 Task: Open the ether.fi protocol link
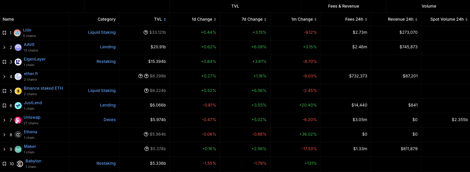click(x=31, y=74)
